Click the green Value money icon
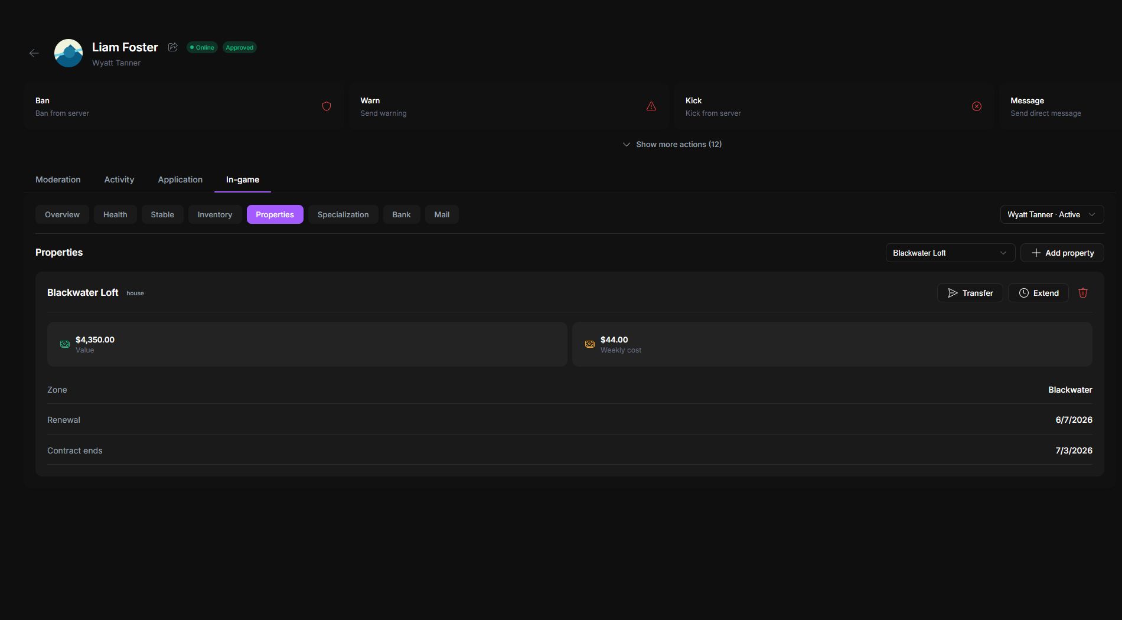 tap(65, 344)
